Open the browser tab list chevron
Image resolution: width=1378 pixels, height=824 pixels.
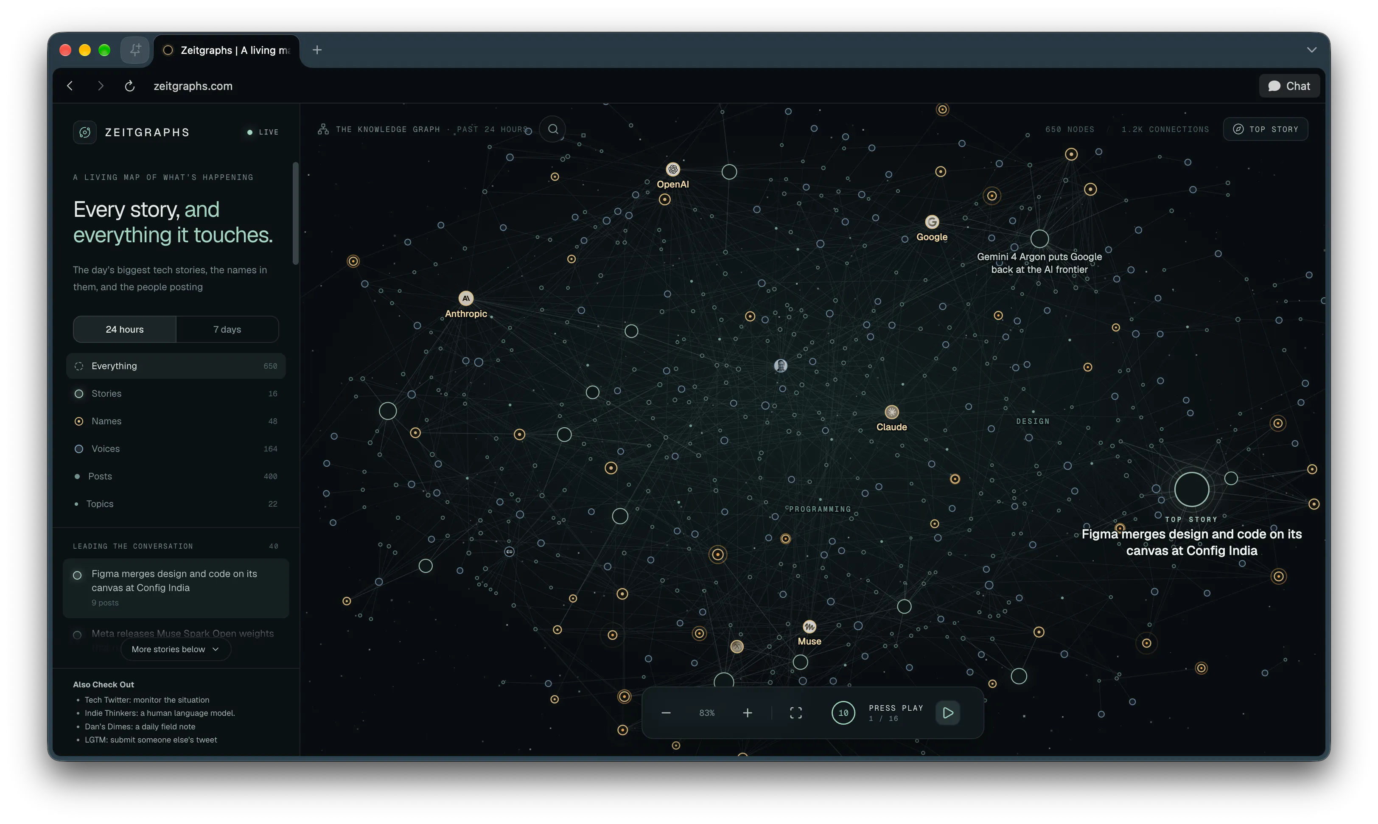1311,50
